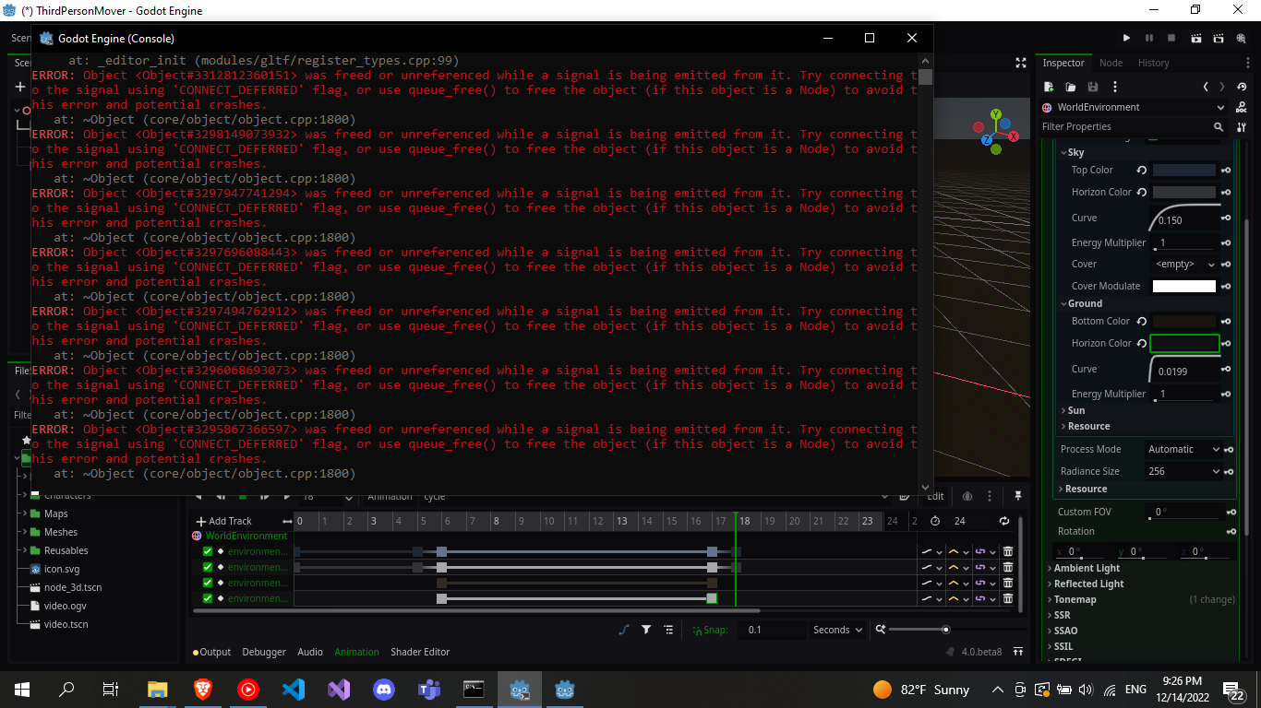Pick the Ground Horizon Color swatch

point(1182,342)
